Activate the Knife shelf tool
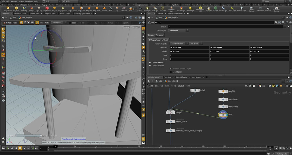Image resolution: width=292 pixels, height=155 pixels. pos(110,9)
